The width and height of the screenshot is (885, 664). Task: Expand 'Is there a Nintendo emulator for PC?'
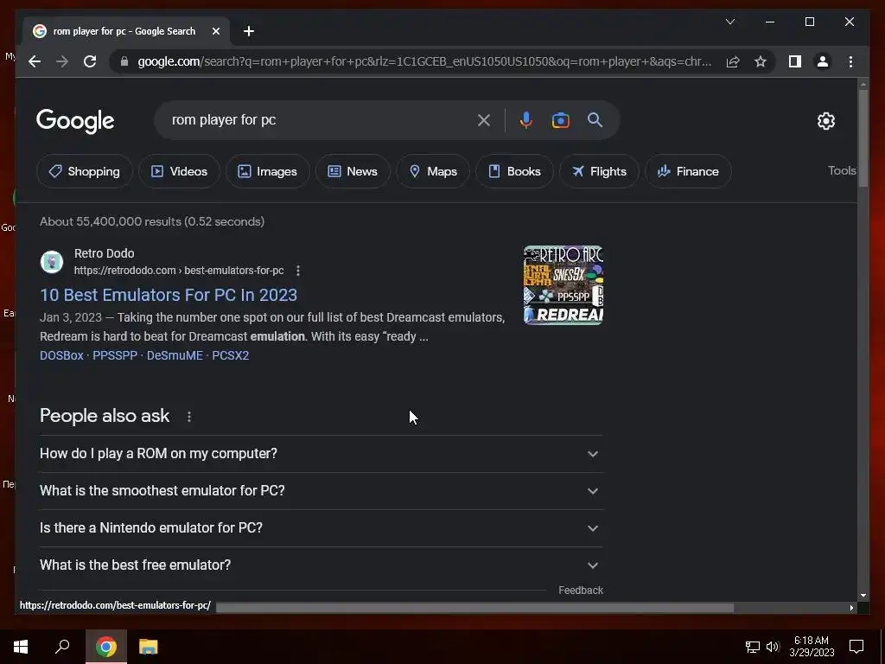(321, 528)
